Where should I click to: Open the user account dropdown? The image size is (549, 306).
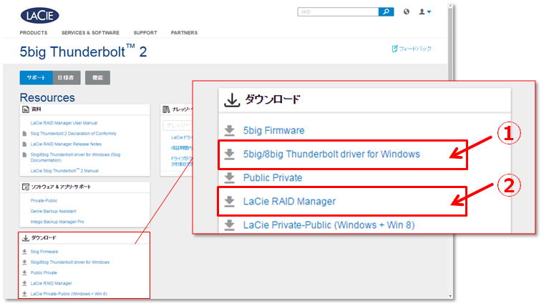424,12
